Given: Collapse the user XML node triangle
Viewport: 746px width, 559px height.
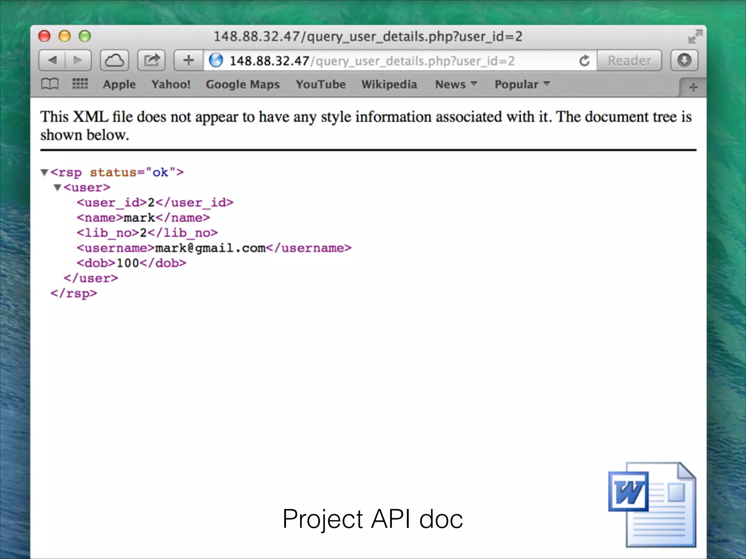Looking at the screenshot, I should (x=58, y=187).
